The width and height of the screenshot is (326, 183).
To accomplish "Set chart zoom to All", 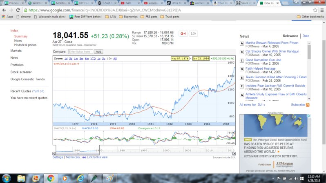I will pyautogui.click(x=115, y=59).
